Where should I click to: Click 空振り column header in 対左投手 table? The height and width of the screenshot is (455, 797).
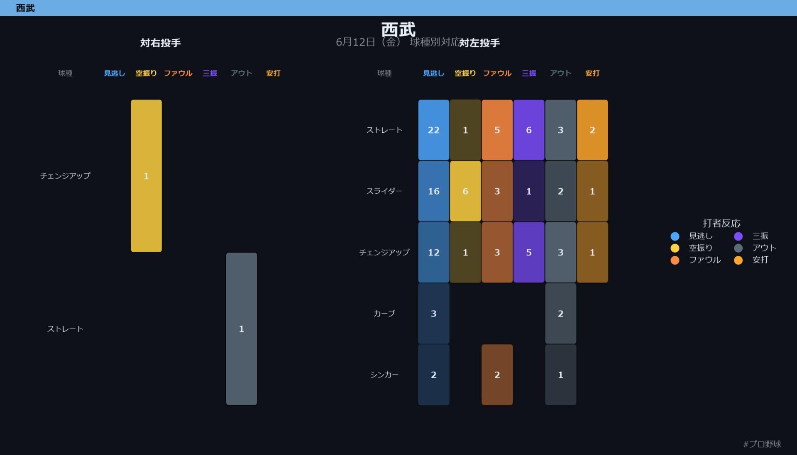tap(465, 73)
